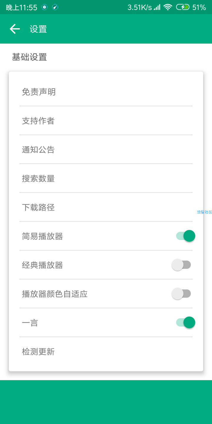Image resolution: width=212 pixels, height=424 pixels.
Task: Click the clock showing 晚上11:55
Action: coord(22,8)
